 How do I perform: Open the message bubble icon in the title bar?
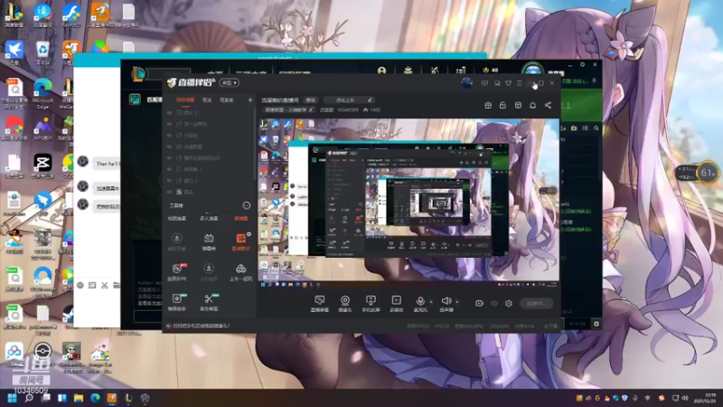pos(484,83)
